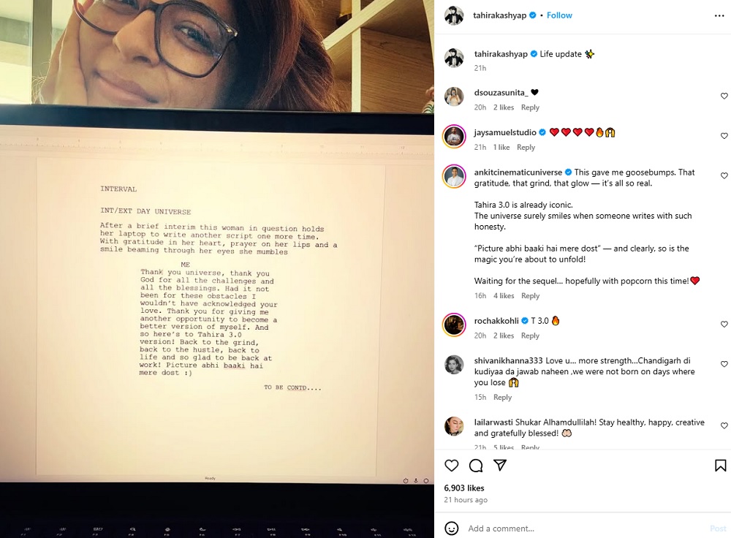Like lailarwasti comment heart
This screenshot has height=538, width=731.
point(724,425)
